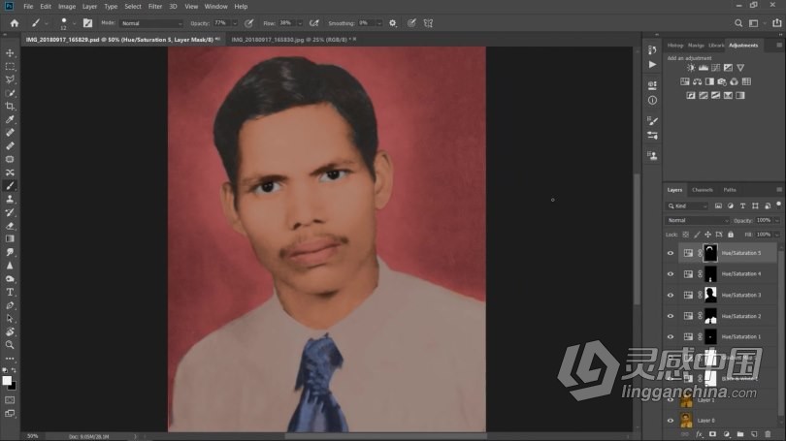Hide the Hue/Saturation 4 layer
Viewport: 786px width, 441px height.
pyautogui.click(x=671, y=274)
